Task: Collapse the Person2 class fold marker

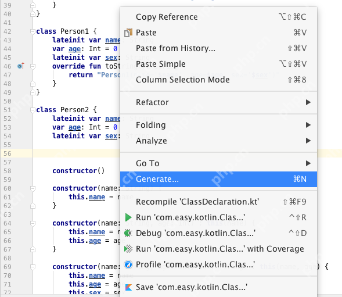Action: [33, 110]
